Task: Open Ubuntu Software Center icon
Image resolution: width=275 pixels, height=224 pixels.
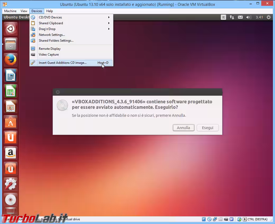Action: 11,122
